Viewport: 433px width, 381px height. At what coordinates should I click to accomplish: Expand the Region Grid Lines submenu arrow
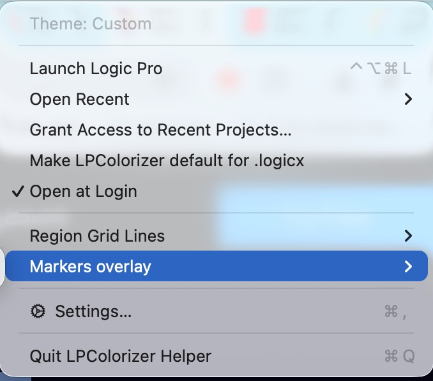pyautogui.click(x=408, y=236)
